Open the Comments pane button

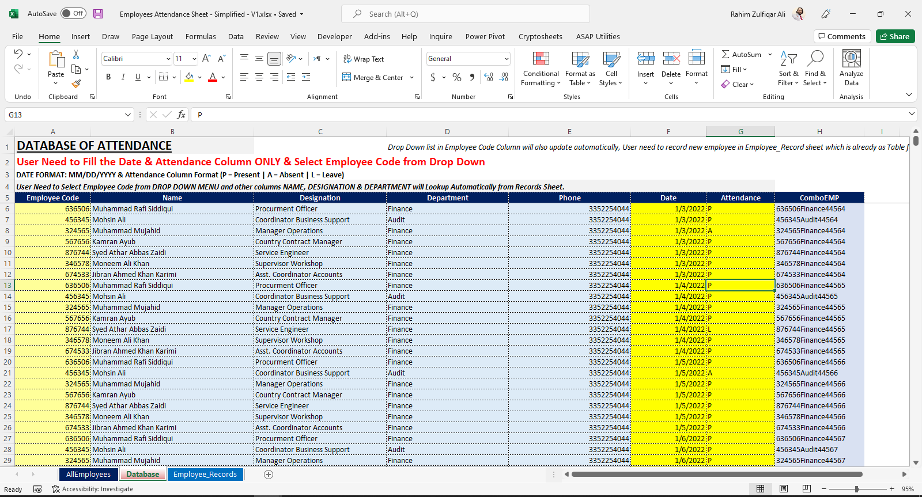pyautogui.click(x=842, y=36)
